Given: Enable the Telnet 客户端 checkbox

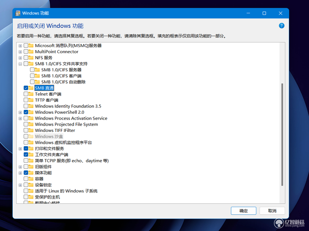Looking at the screenshot, I should [x=26, y=94].
